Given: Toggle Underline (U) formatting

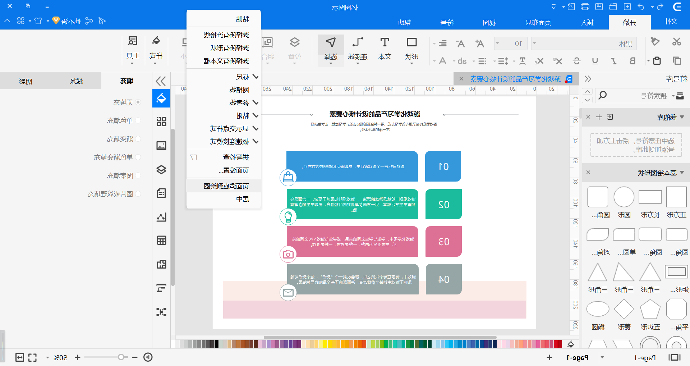Looking at the screenshot, I should coord(595,61).
